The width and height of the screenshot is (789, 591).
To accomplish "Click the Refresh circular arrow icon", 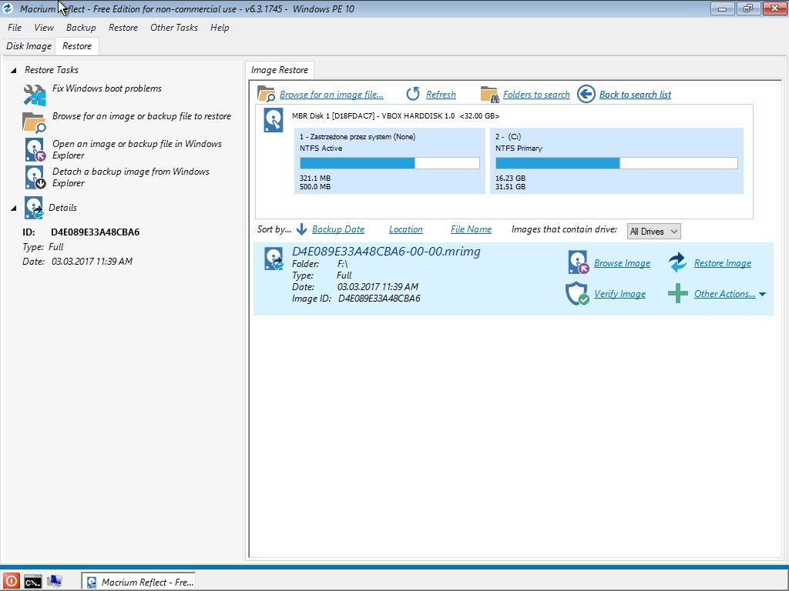I will [x=413, y=94].
